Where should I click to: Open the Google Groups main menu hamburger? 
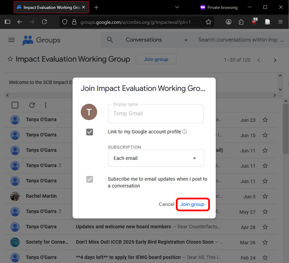point(12,40)
